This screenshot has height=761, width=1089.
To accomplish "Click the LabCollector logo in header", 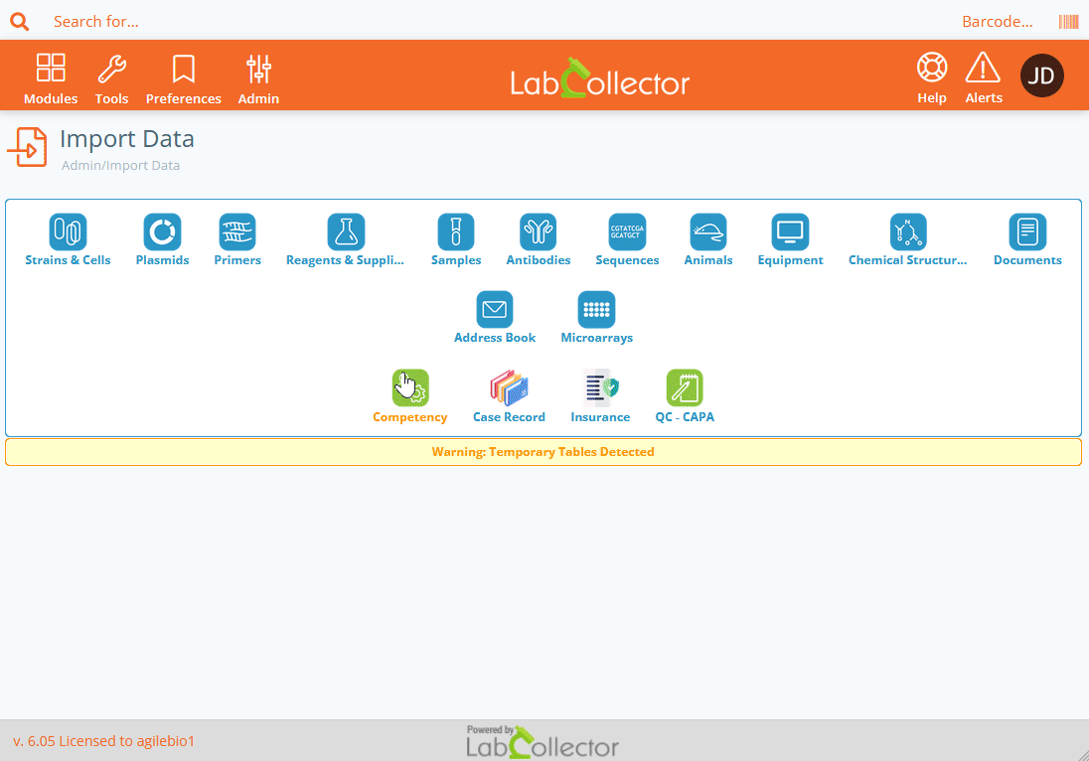I will (x=600, y=77).
